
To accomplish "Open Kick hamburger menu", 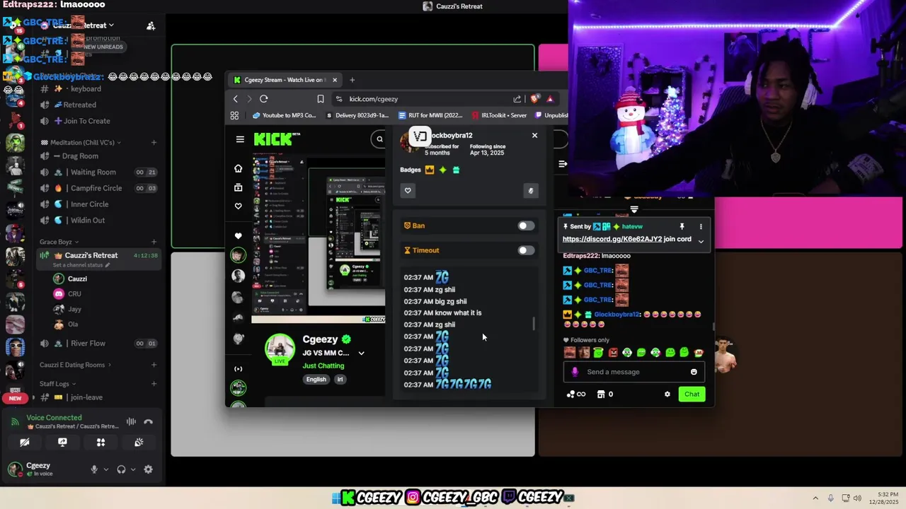I will pos(240,139).
